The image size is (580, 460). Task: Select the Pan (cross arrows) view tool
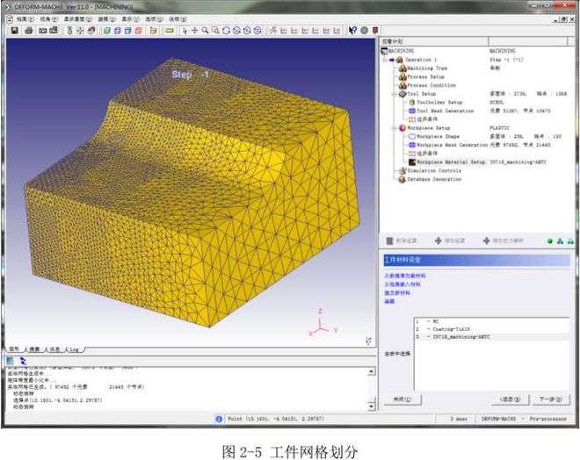tap(195, 31)
